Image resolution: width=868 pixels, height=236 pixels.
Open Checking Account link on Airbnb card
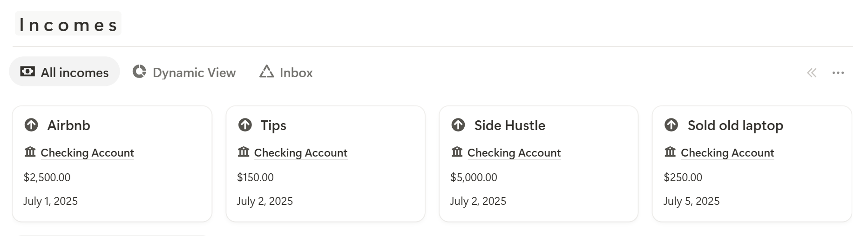tap(87, 153)
